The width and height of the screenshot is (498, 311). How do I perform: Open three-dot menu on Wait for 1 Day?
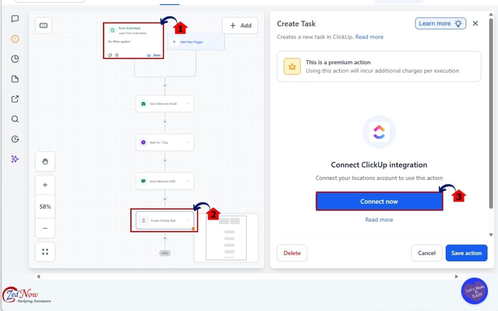pos(188,142)
